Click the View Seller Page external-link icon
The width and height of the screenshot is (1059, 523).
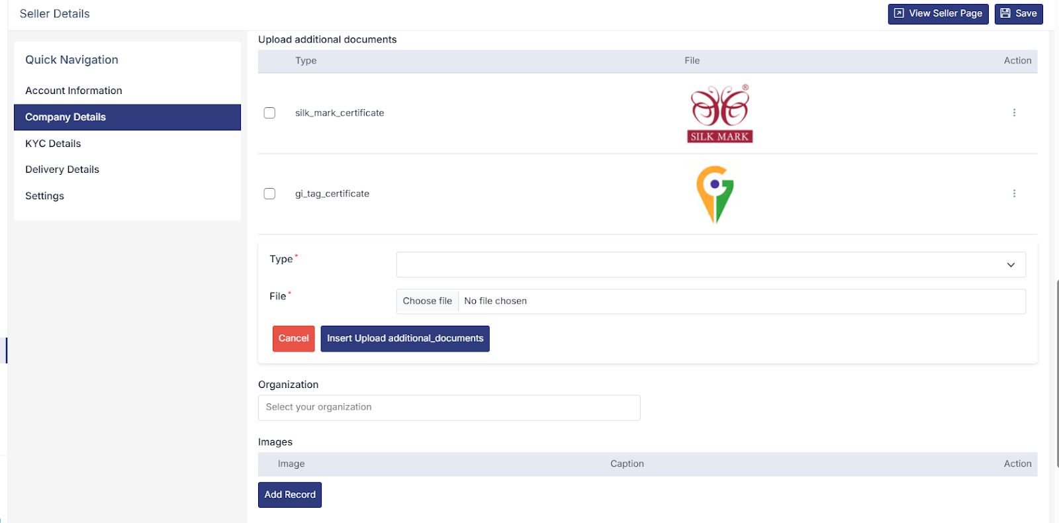pos(899,13)
